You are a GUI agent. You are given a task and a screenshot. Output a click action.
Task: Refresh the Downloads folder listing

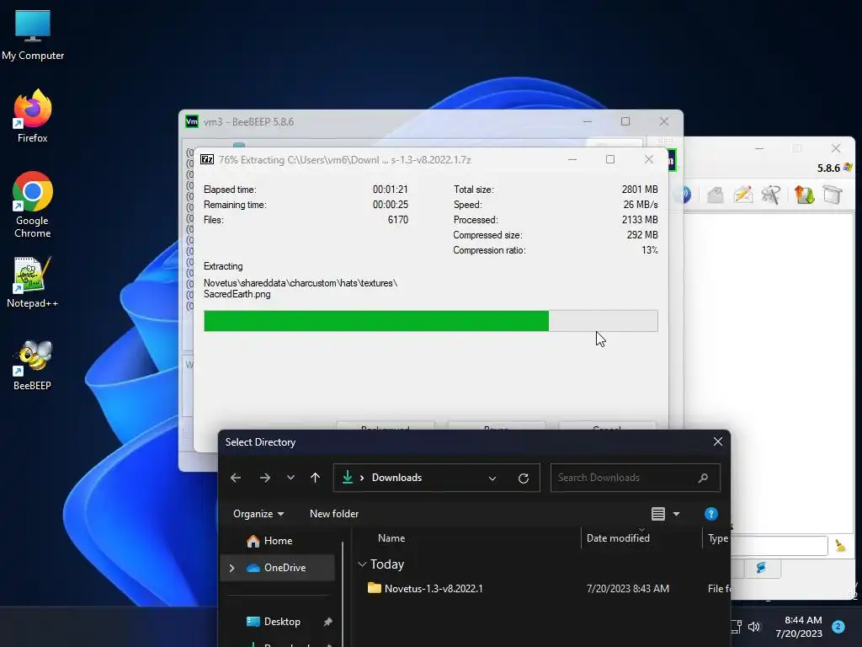pos(524,479)
